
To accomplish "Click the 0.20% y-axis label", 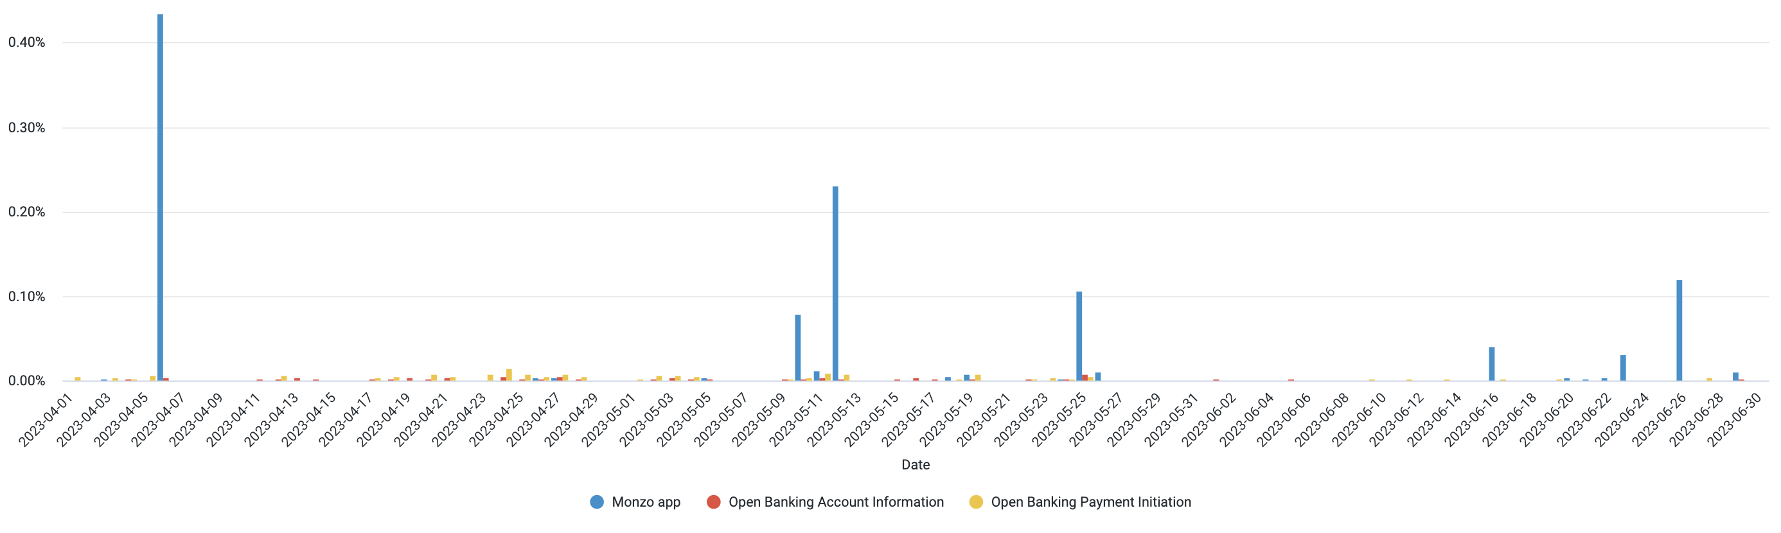I will (x=27, y=212).
